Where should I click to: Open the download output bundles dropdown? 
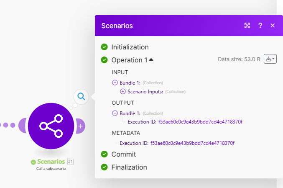[x=270, y=59]
